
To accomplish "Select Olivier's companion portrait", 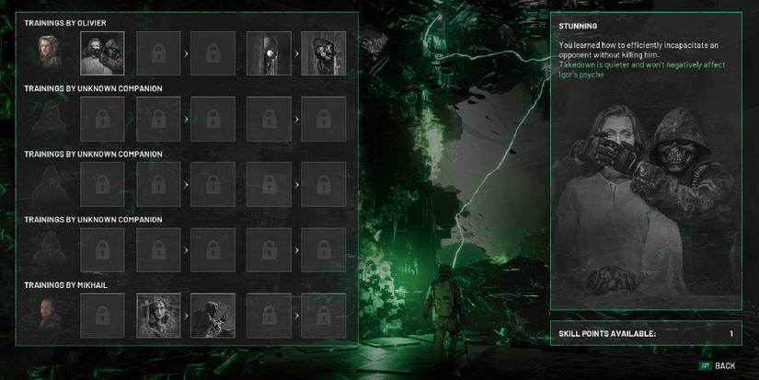I will [x=49, y=52].
